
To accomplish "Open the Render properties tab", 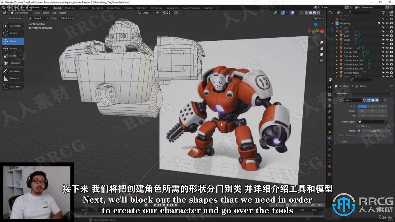I will (330, 94).
